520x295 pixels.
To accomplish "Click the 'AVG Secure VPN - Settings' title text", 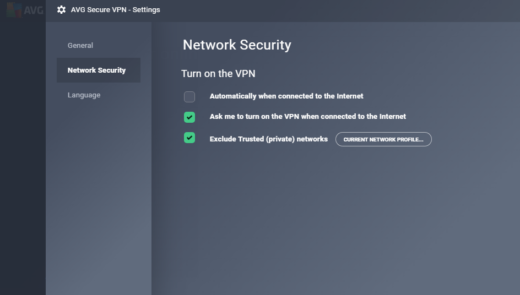I will tap(116, 9).
